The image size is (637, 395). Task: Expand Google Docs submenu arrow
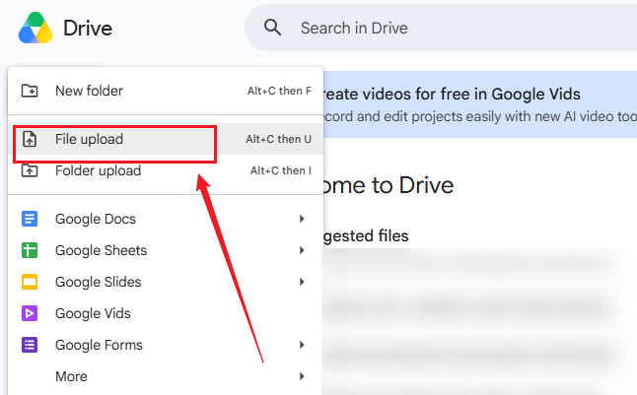tap(302, 219)
